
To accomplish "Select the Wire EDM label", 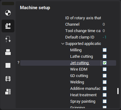I will [x=79, y=69].
